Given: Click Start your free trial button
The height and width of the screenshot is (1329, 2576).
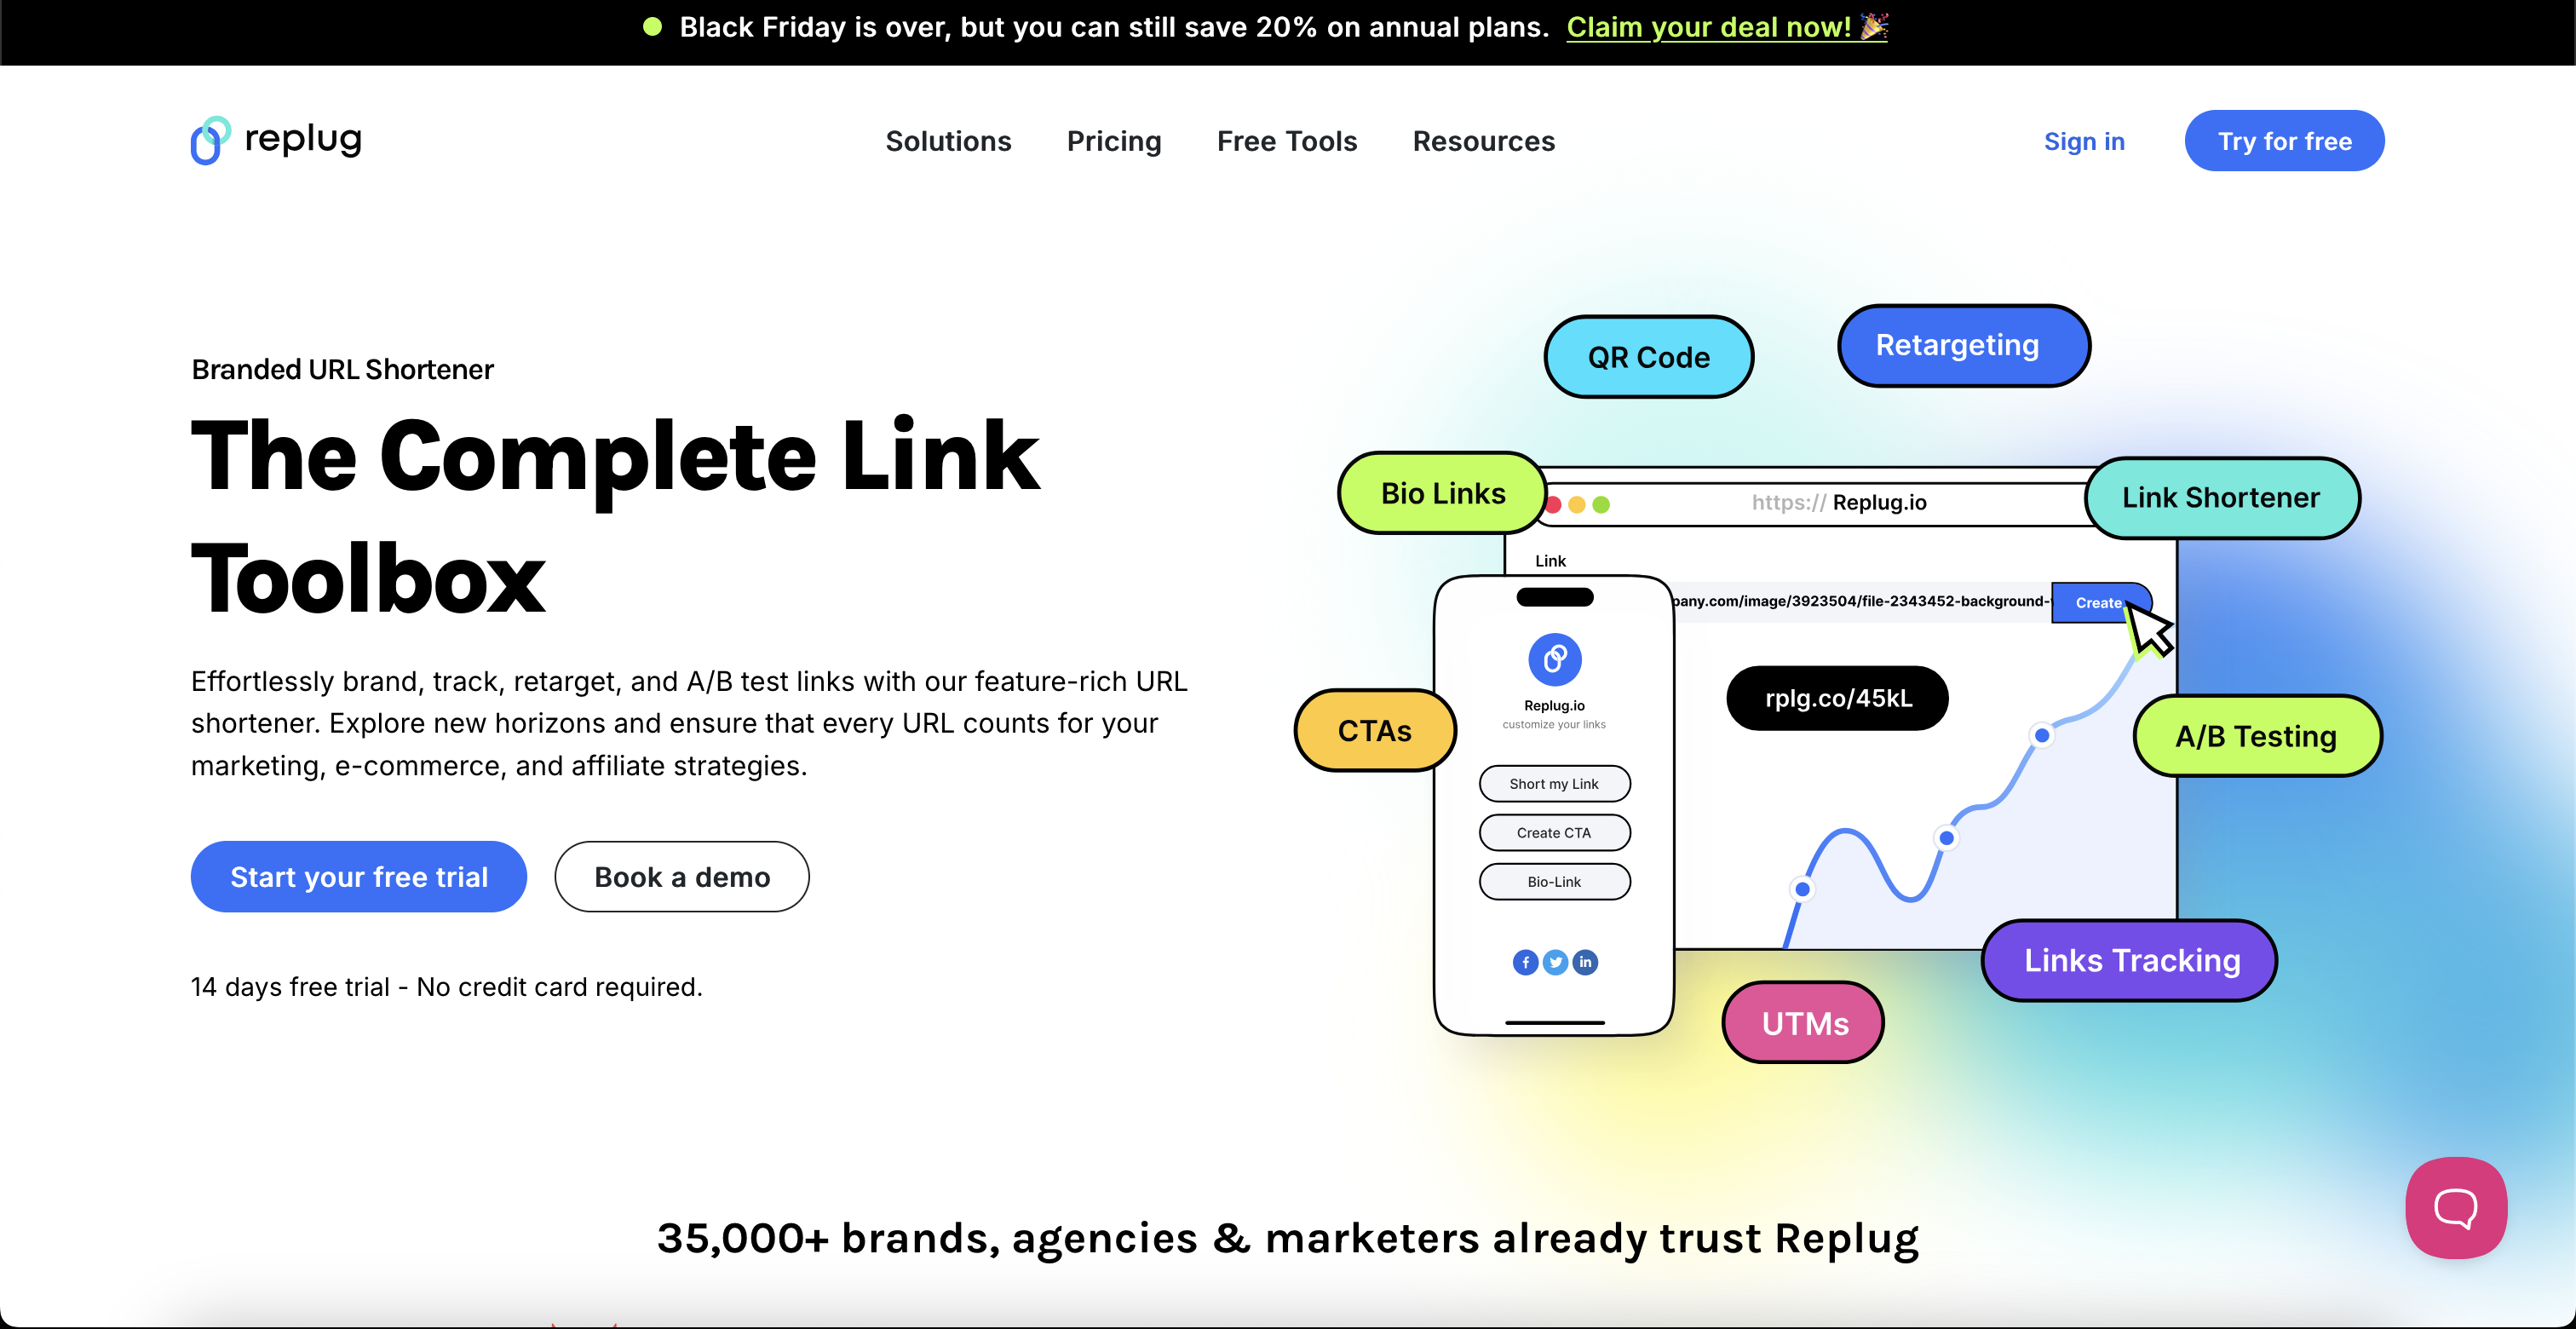Looking at the screenshot, I should tap(359, 877).
